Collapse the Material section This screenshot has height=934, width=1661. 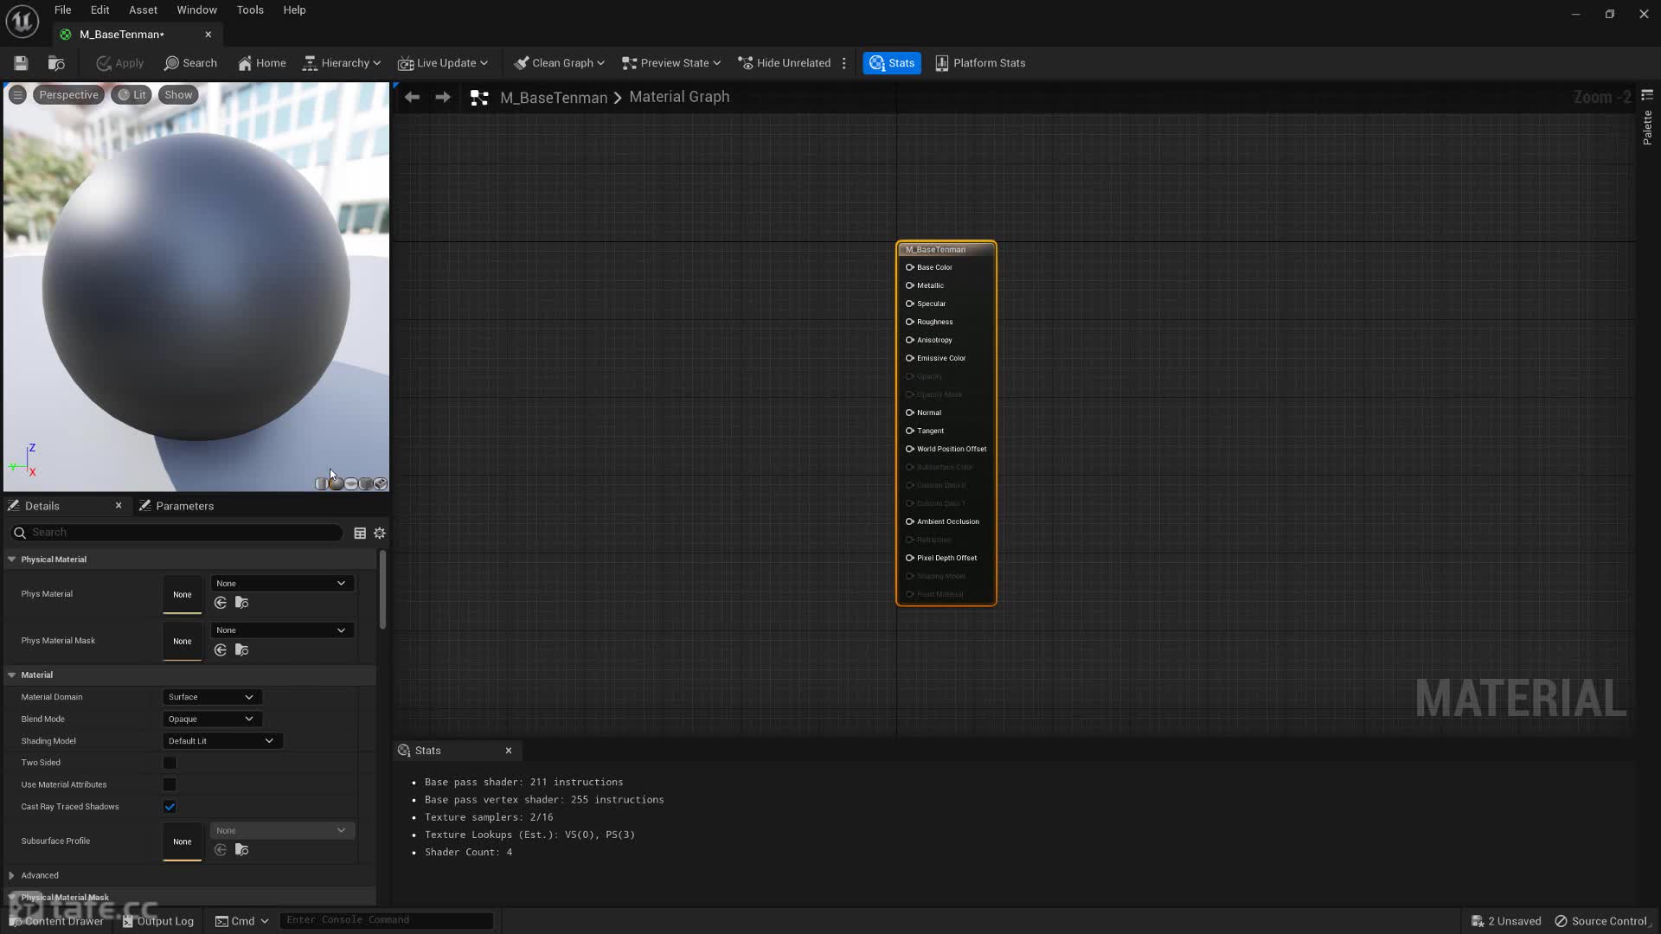point(12,675)
